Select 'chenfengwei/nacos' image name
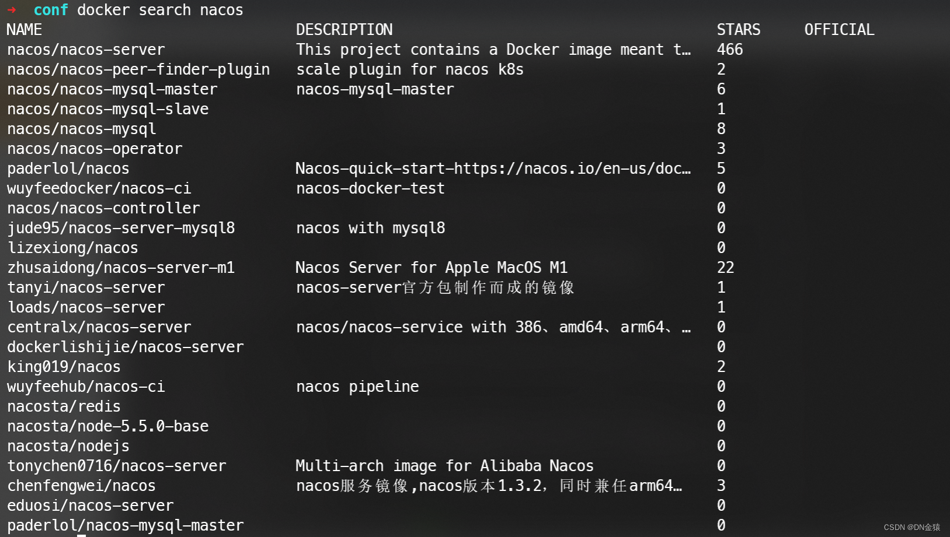The image size is (950, 537). tap(82, 486)
